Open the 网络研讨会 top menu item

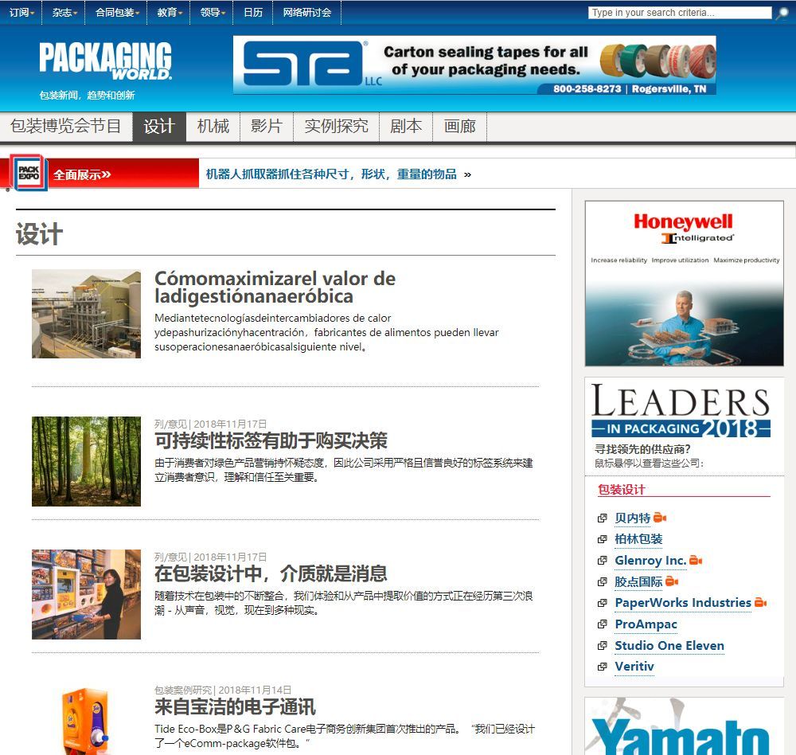click(307, 13)
